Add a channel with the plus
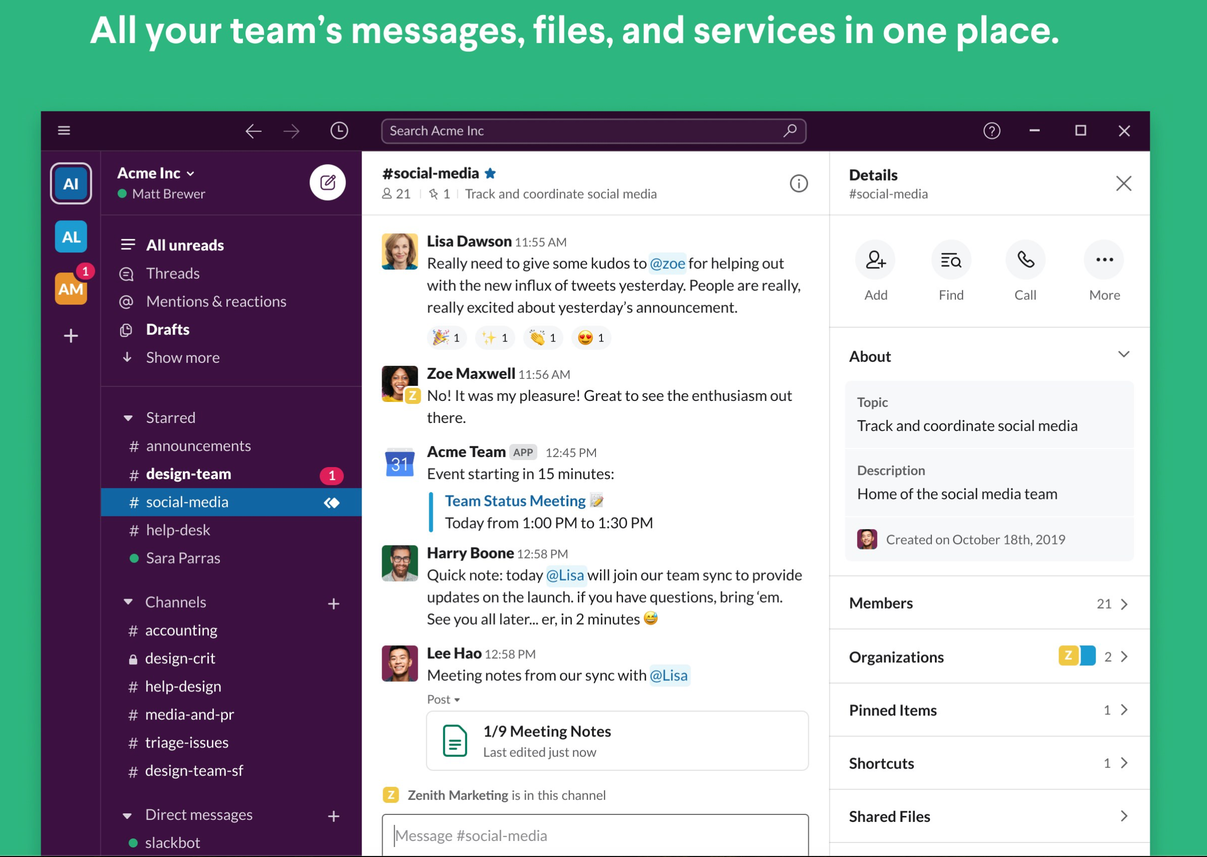 pyautogui.click(x=333, y=604)
